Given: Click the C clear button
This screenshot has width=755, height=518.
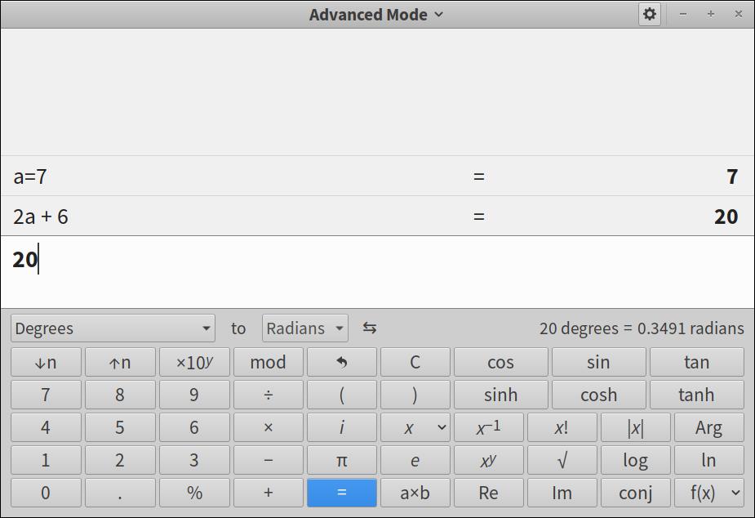Looking at the screenshot, I should 415,362.
